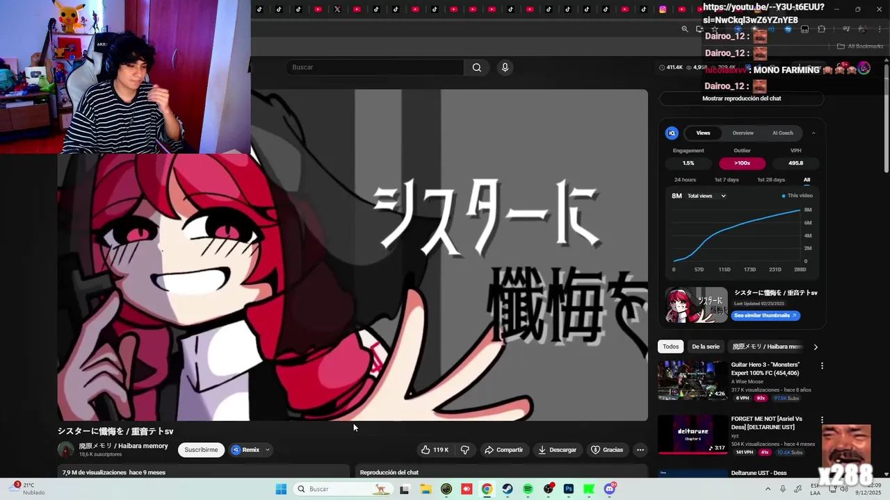The image size is (890, 500).
Task: Open the Deltarune UST - Dess video title
Action: point(759,473)
